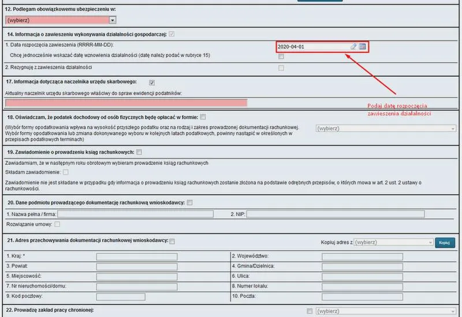Check the sheltered workplace checkbox in section 22
This screenshot has height=317, width=462.
[310, 311]
